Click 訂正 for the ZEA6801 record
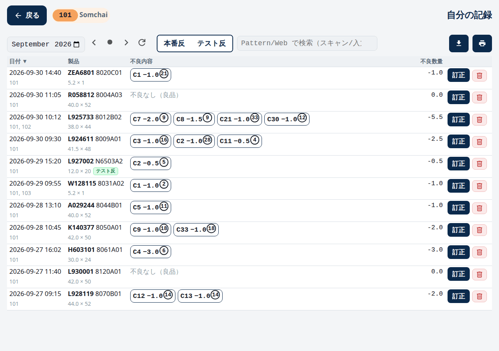499x351 pixels. 458,76
